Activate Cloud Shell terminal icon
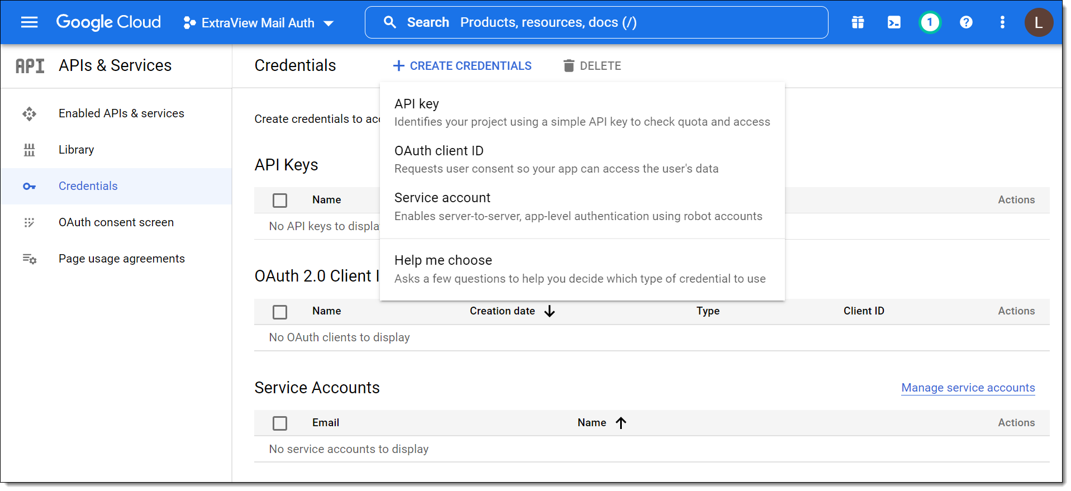 [x=894, y=22]
